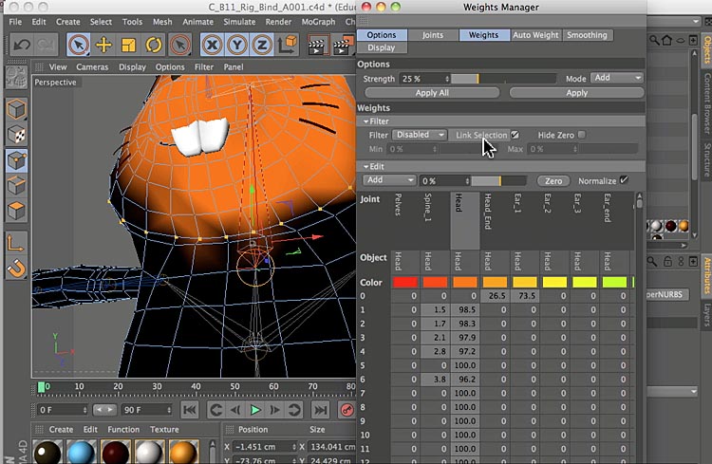712x464 pixels.
Task: Toggle the Snap magnet icon
Action: pos(16,269)
